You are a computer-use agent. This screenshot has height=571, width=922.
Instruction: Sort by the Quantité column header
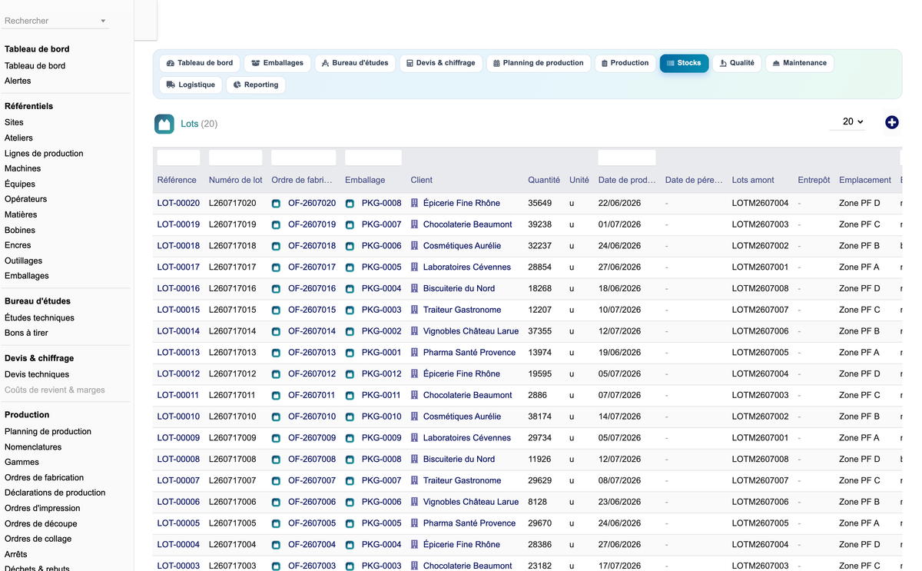544,180
